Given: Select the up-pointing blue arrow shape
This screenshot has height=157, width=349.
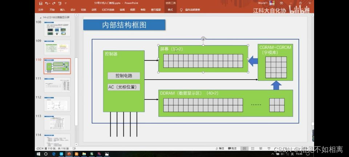Looking at the screenshot, I should tap(276, 85).
